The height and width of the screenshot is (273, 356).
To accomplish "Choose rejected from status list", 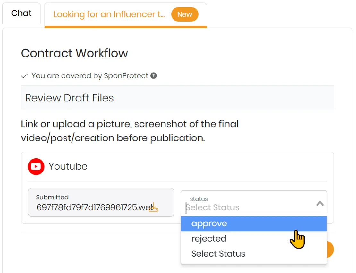I will 254,239.
